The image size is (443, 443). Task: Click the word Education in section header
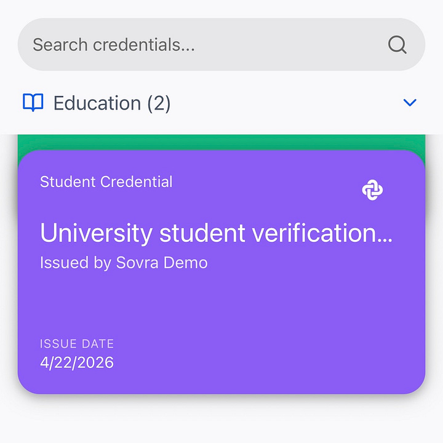click(x=97, y=103)
